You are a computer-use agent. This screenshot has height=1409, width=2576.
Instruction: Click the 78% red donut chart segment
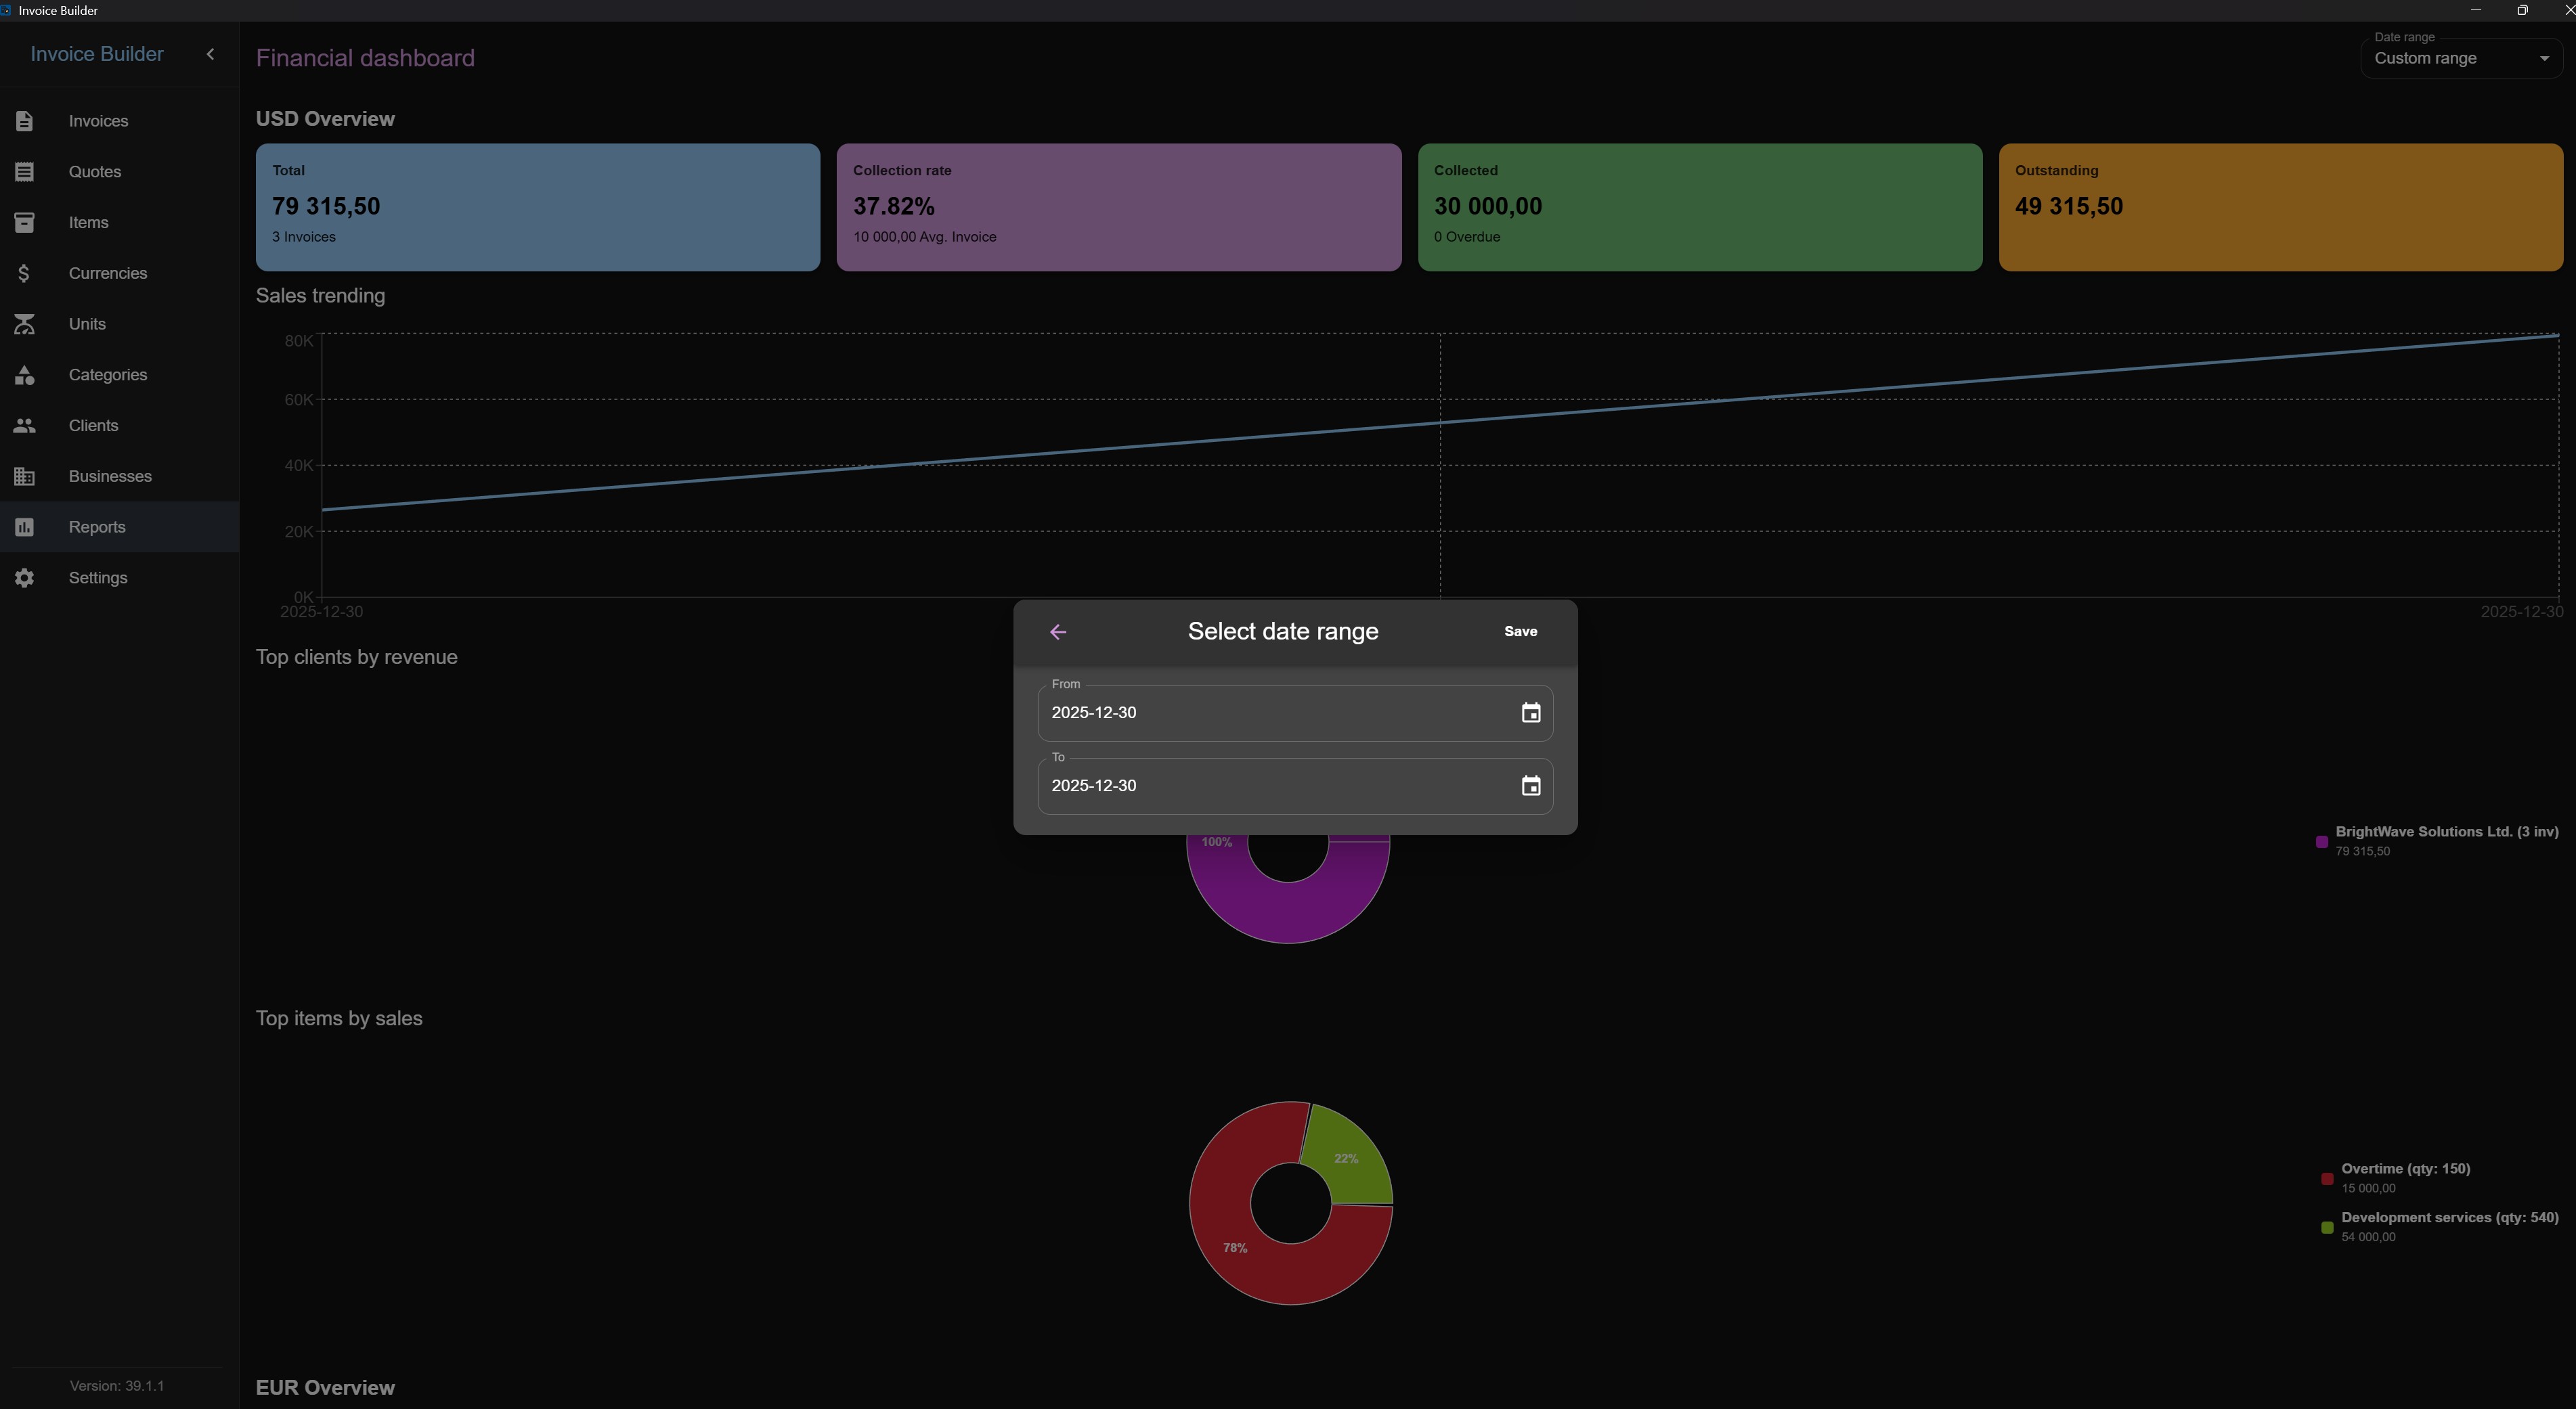click(1235, 1248)
